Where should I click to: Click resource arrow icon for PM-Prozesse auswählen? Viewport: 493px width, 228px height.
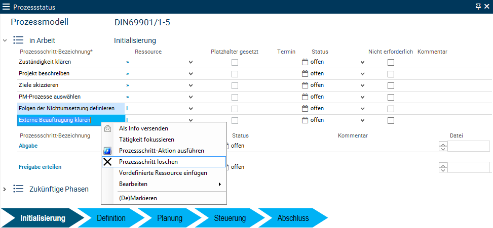[128, 97]
